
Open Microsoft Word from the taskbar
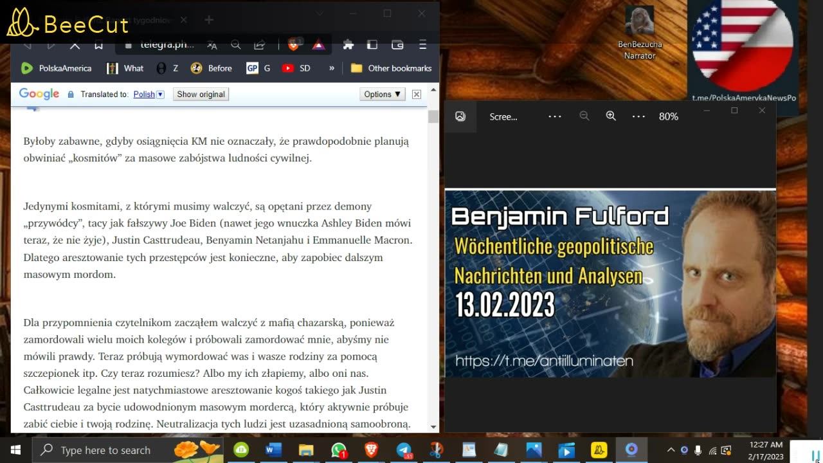coord(273,450)
